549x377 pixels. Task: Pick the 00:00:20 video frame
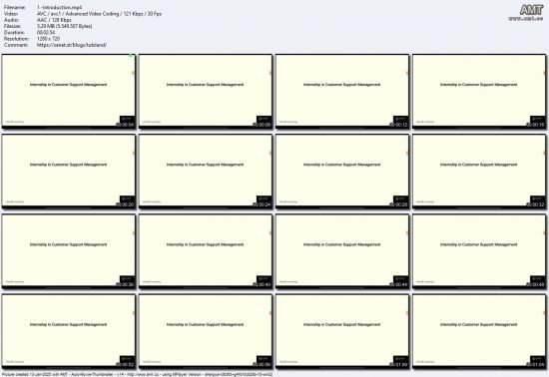[x=68, y=171]
